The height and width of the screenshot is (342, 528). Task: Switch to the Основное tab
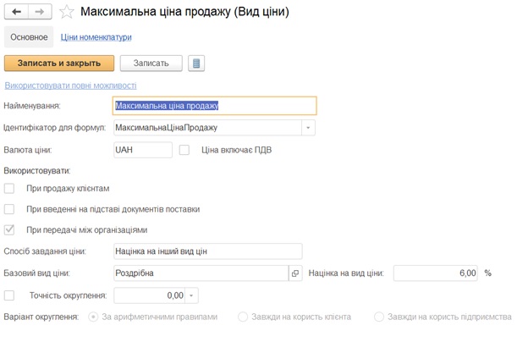29,37
